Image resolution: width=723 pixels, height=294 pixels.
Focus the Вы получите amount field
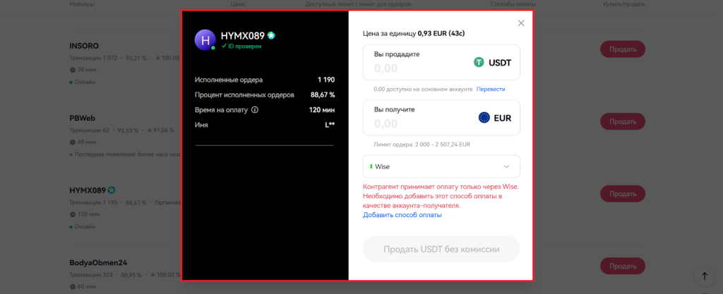click(x=417, y=123)
